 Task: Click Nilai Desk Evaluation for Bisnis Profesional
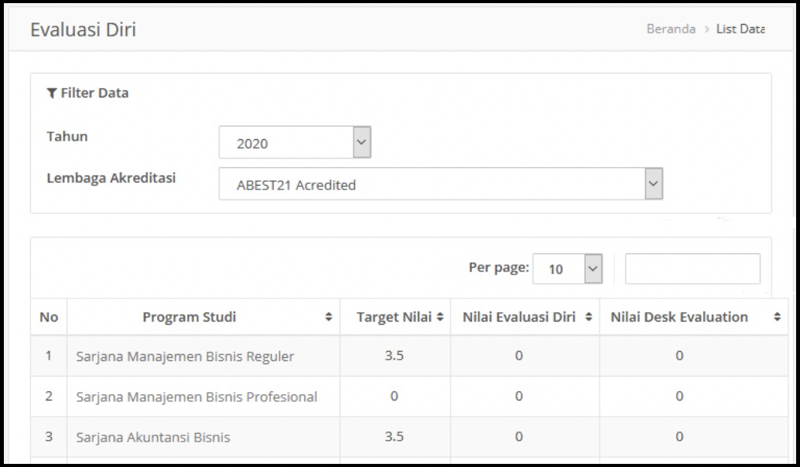tap(679, 397)
